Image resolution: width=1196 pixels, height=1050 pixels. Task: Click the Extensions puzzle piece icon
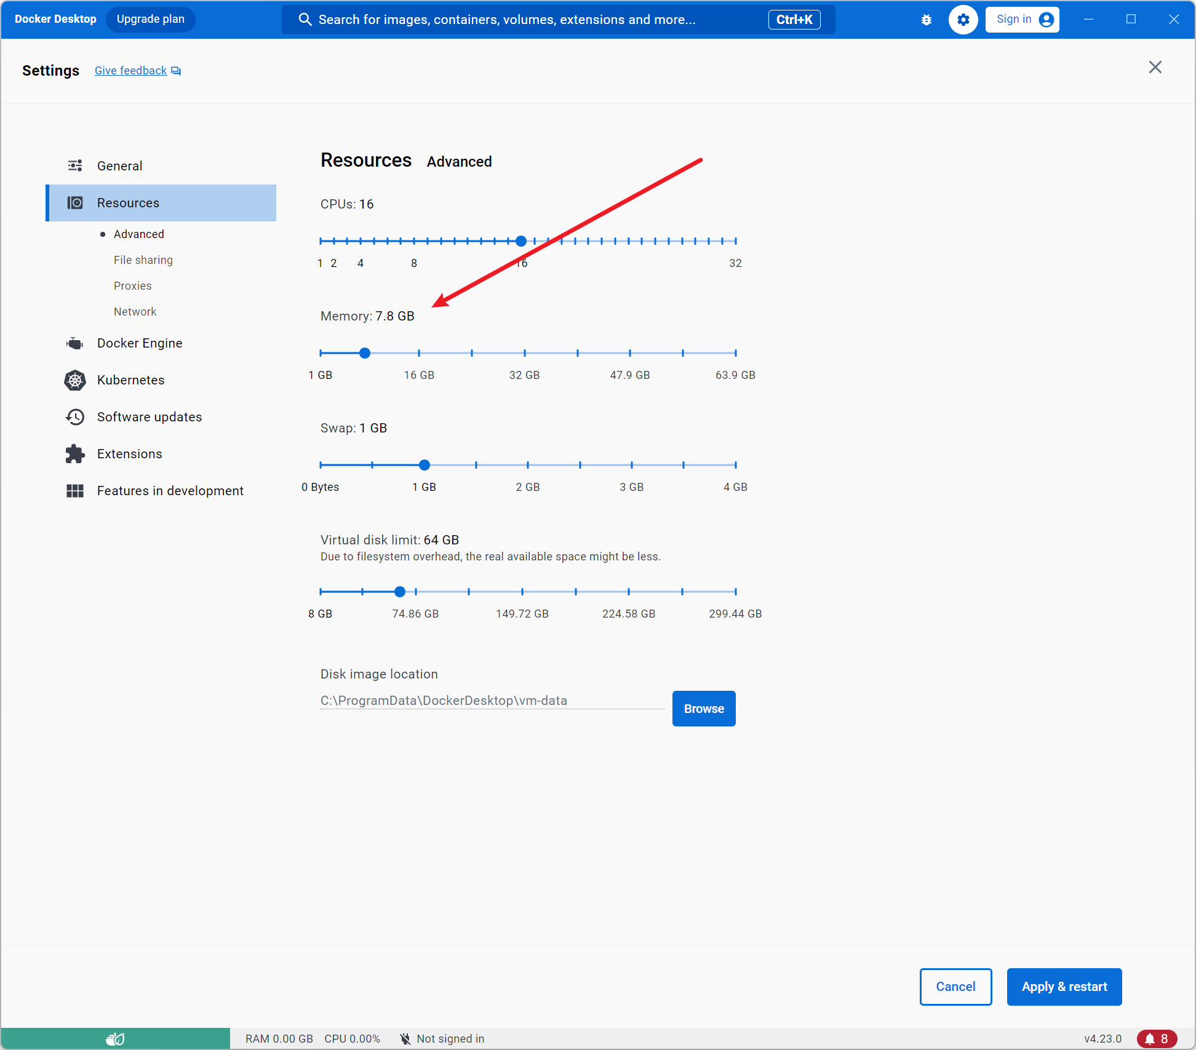(75, 454)
